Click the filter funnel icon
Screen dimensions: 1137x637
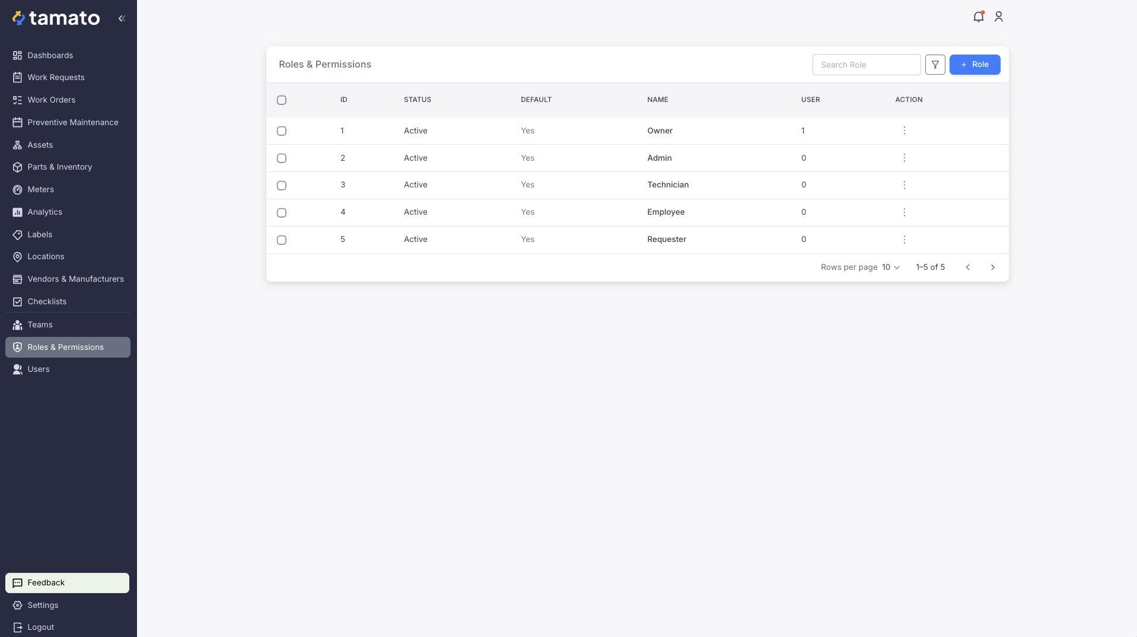(x=935, y=65)
